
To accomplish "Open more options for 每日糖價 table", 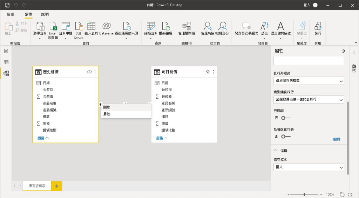I will point(214,72).
